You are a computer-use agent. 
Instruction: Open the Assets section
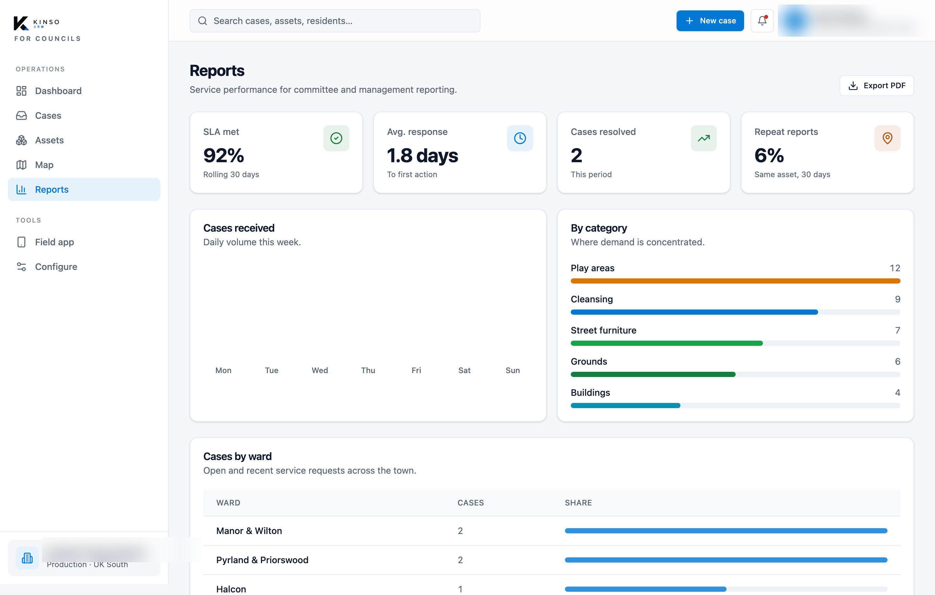(x=84, y=140)
